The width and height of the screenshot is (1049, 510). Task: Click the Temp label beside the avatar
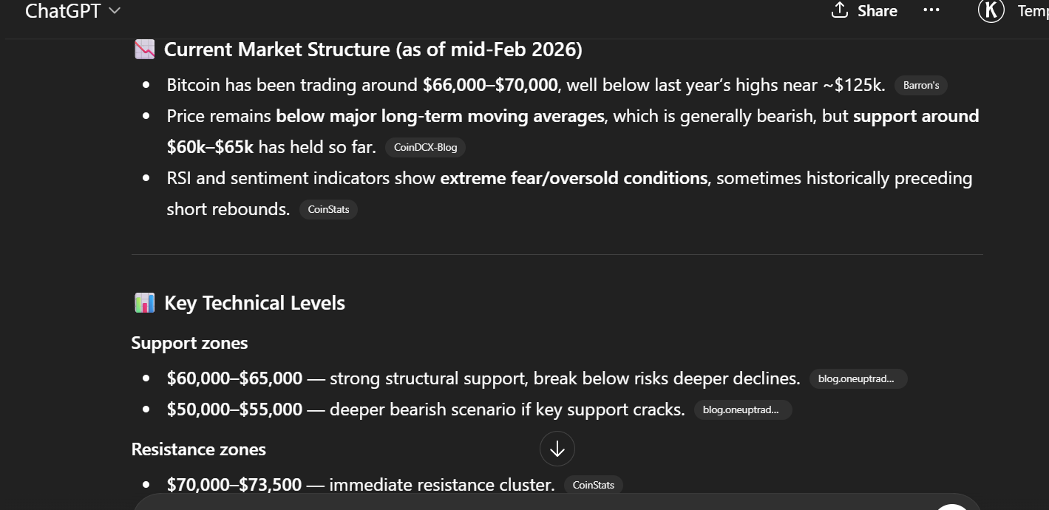coord(1033,11)
